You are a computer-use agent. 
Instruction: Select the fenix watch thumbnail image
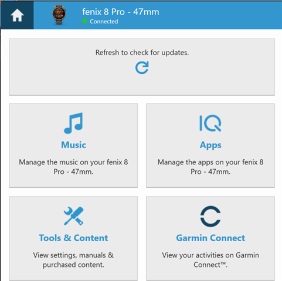pyautogui.click(x=59, y=15)
